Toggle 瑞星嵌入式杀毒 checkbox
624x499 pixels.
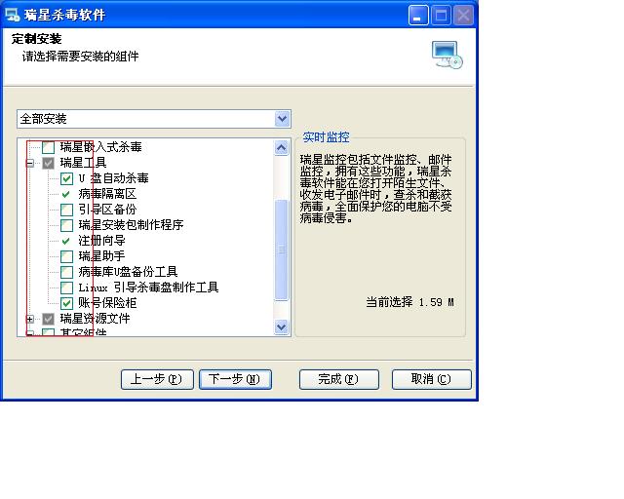(48, 147)
